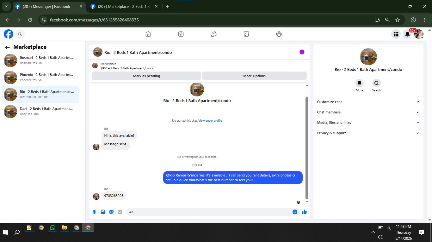432x242 pixels.
Task: Click the 9783283205 message bubble
Action: click(114, 196)
